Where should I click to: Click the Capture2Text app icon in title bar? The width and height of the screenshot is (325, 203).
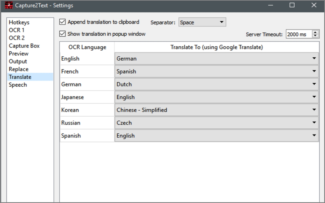point(9,5)
